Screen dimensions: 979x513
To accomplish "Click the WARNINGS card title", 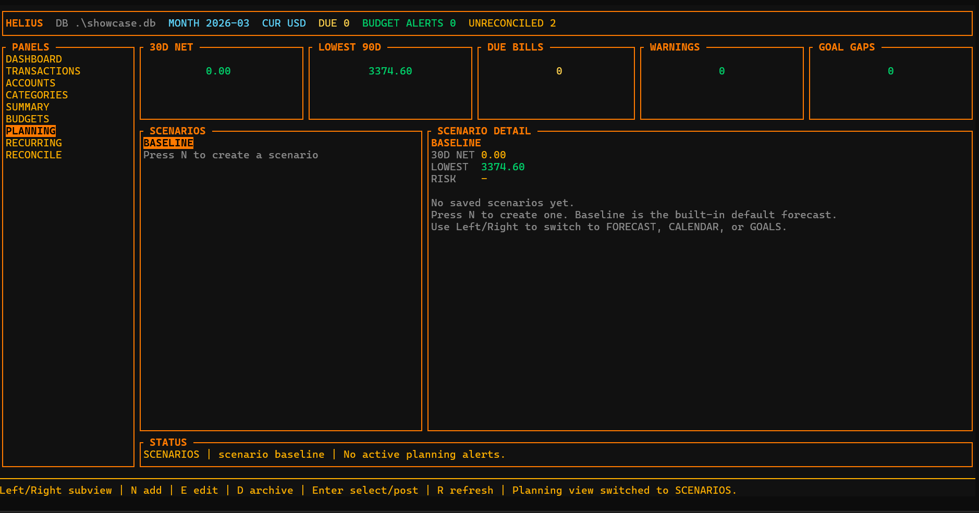I will pyautogui.click(x=675, y=47).
